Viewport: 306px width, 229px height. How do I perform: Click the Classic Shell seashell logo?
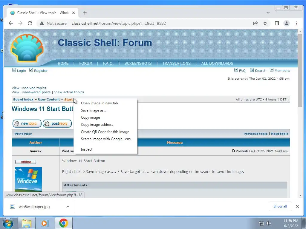click(x=27, y=48)
